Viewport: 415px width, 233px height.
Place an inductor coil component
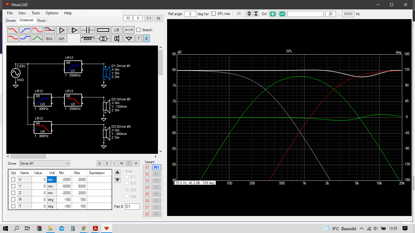pyautogui.click(x=88, y=39)
